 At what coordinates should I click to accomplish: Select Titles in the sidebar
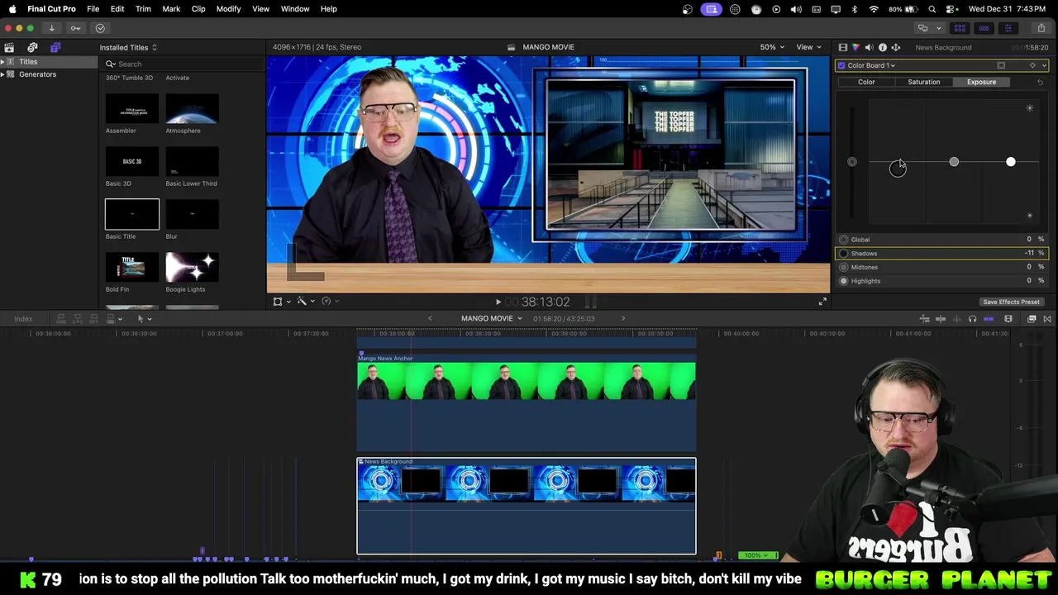click(x=28, y=62)
